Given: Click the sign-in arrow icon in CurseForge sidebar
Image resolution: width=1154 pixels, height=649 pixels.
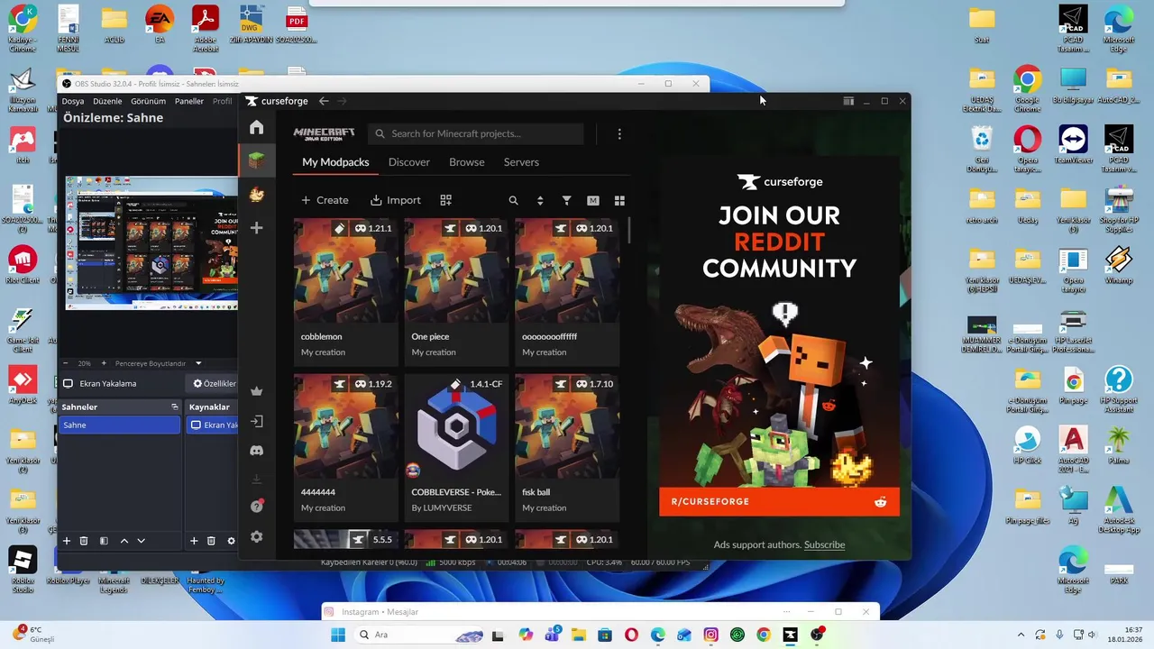Looking at the screenshot, I should click(x=257, y=421).
